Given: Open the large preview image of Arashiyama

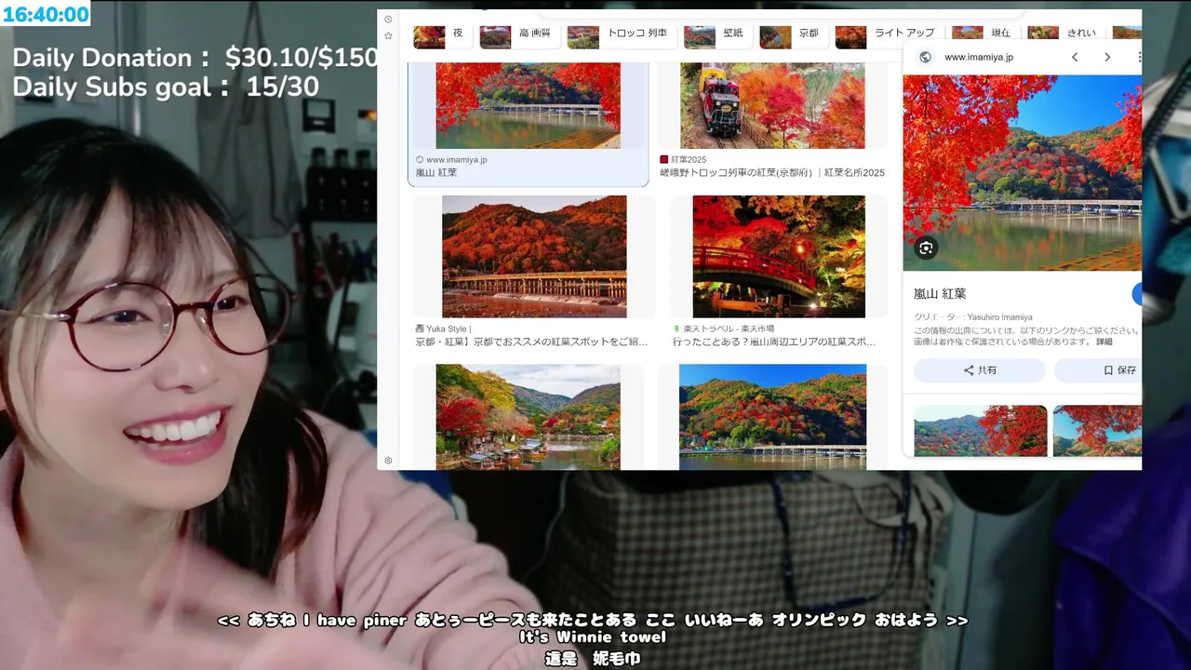Looking at the screenshot, I should pyautogui.click(x=1022, y=173).
